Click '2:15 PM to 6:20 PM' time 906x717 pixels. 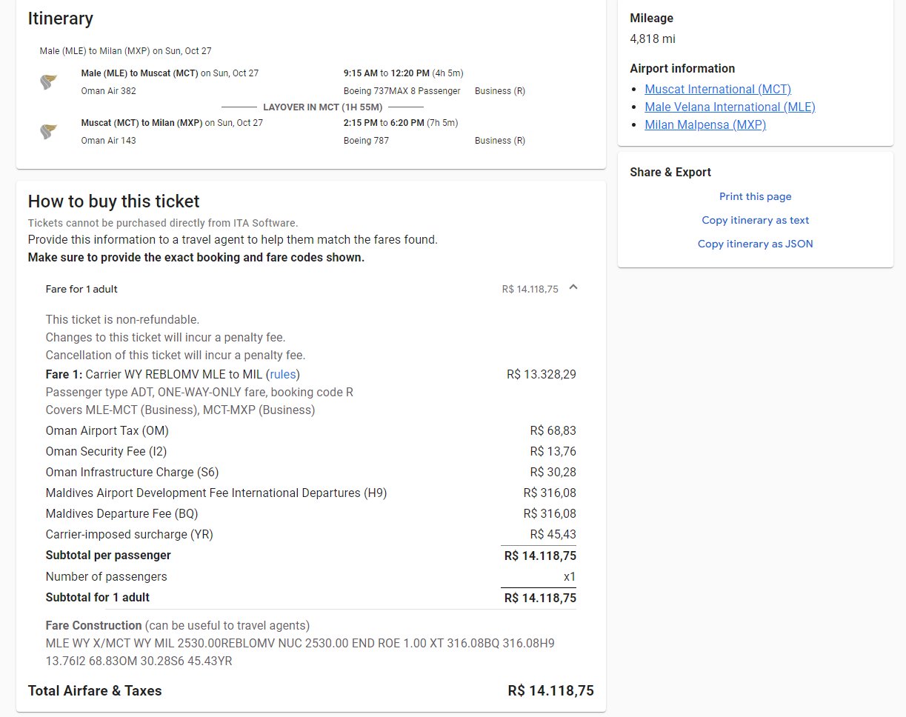tap(384, 123)
